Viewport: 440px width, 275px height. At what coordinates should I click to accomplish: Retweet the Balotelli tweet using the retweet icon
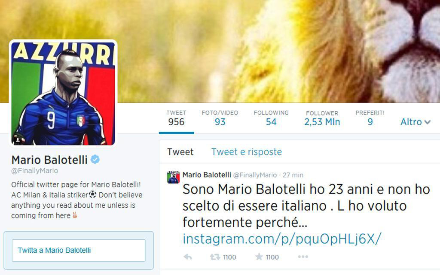click(215, 257)
